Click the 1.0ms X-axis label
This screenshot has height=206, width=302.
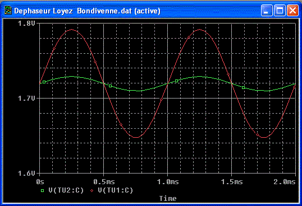pos(168,181)
